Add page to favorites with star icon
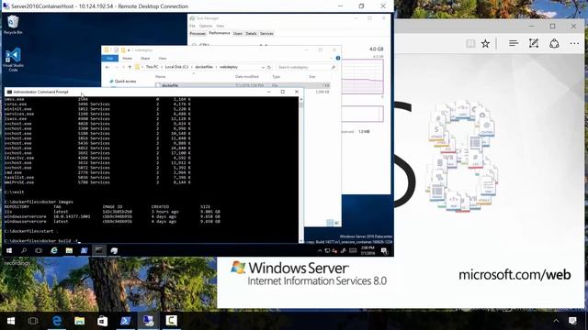The width and height of the screenshot is (588, 330). [x=486, y=43]
